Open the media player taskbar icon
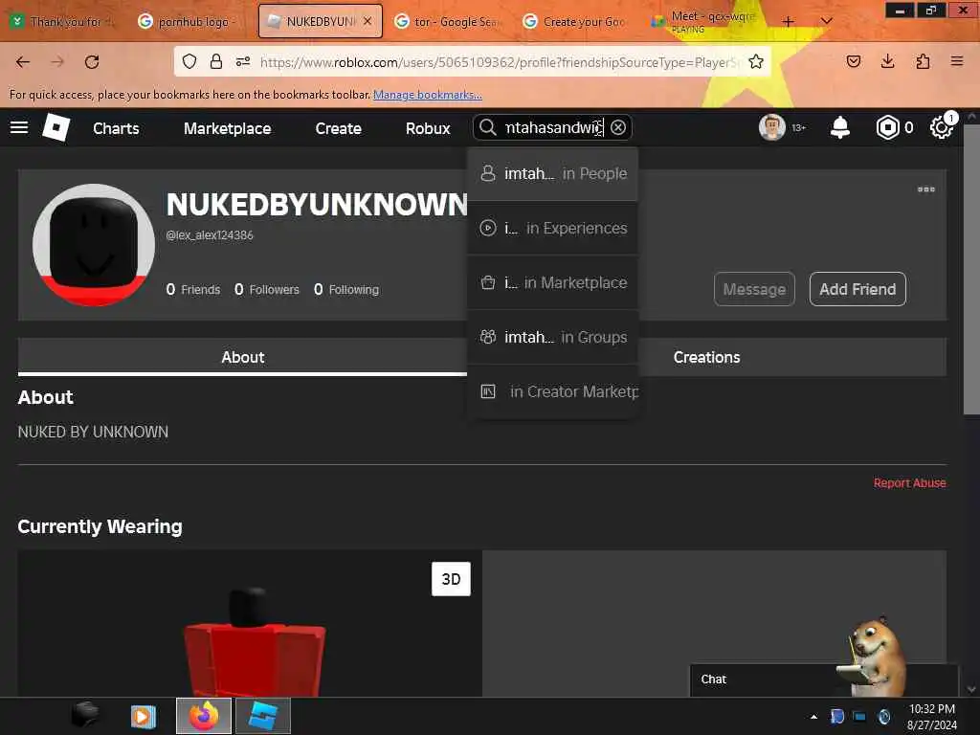Screen dimensions: 980x735 pos(144,716)
